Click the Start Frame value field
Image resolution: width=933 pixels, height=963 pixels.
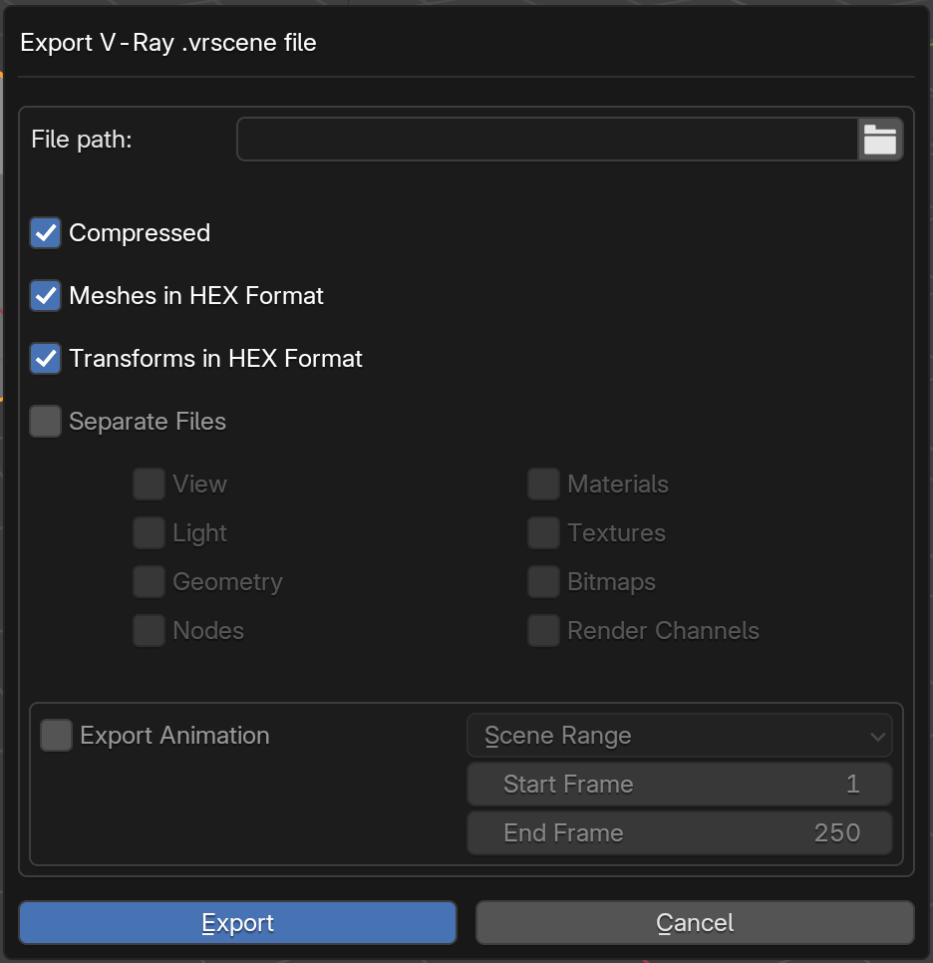pyautogui.click(x=680, y=785)
